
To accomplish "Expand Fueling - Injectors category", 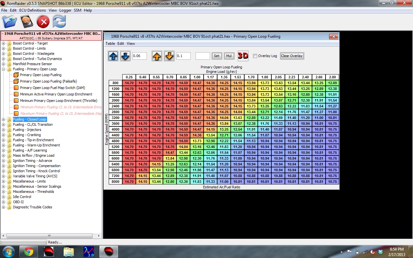I will click(x=4, y=130).
